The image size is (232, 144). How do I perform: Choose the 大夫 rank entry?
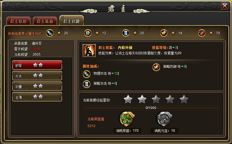(x=37, y=76)
